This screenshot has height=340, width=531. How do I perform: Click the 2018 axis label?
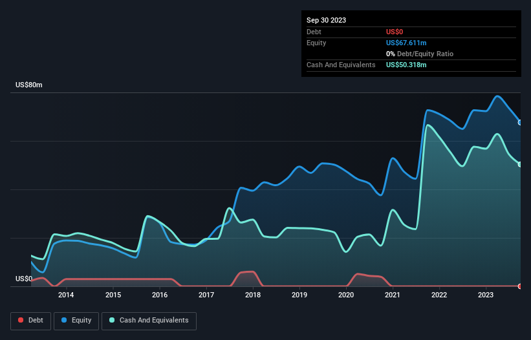pyautogui.click(x=253, y=295)
